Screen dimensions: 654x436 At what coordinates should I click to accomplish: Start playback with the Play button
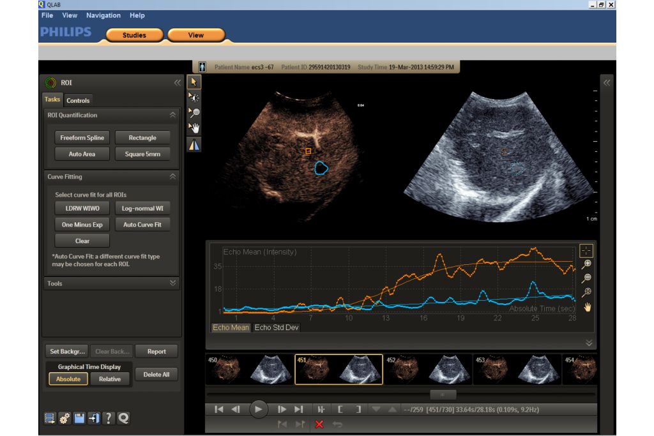click(258, 409)
